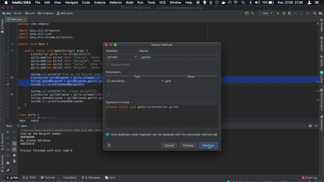
Task: Open Search Everywhere magnifier in the IDE toolbar
Action: point(315,13)
